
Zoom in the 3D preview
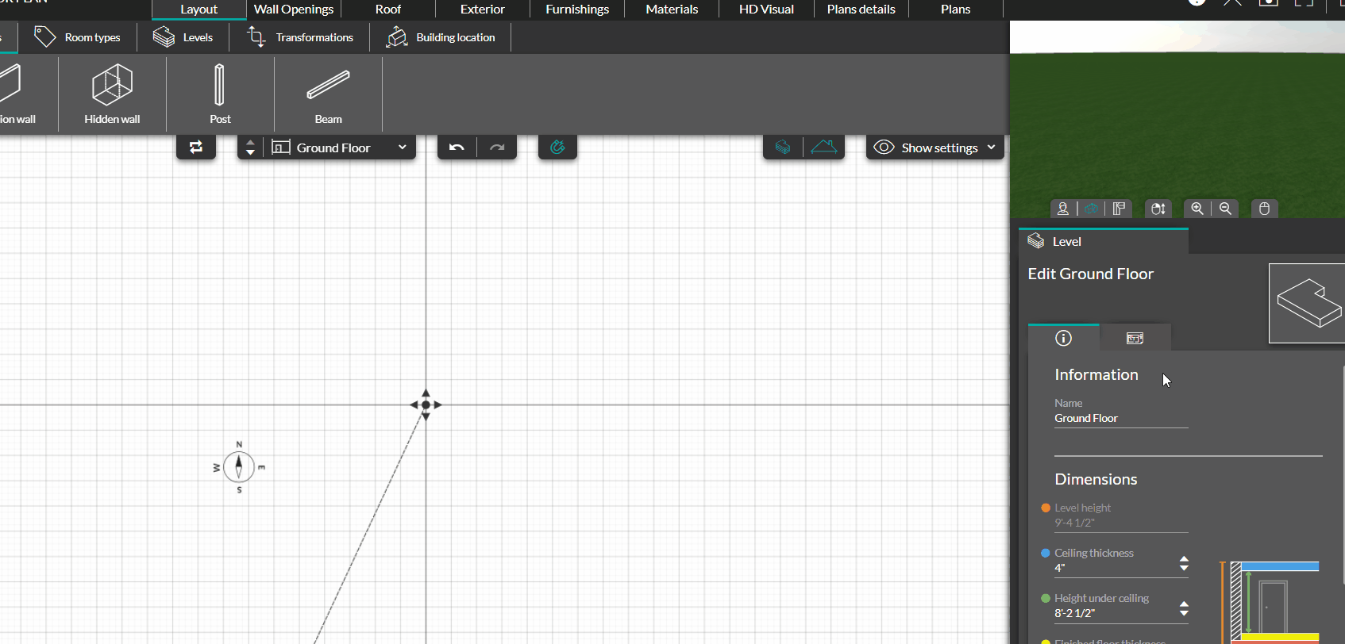pos(1197,209)
